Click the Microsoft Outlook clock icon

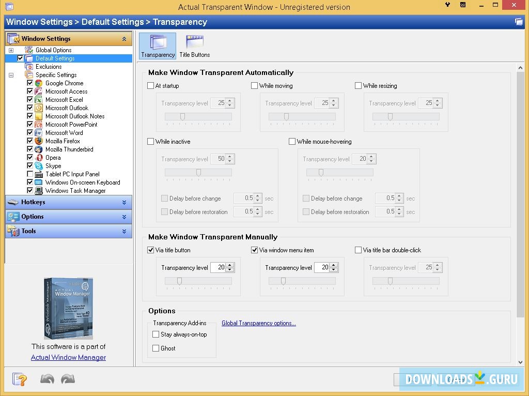coord(39,108)
